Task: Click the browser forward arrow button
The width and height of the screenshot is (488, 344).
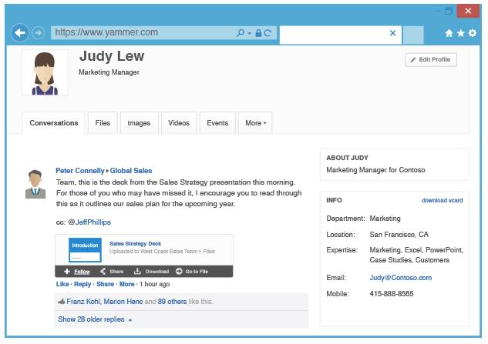Action: pyautogui.click(x=39, y=32)
